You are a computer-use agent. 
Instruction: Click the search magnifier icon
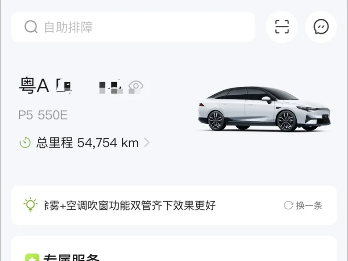click(31, 27)
